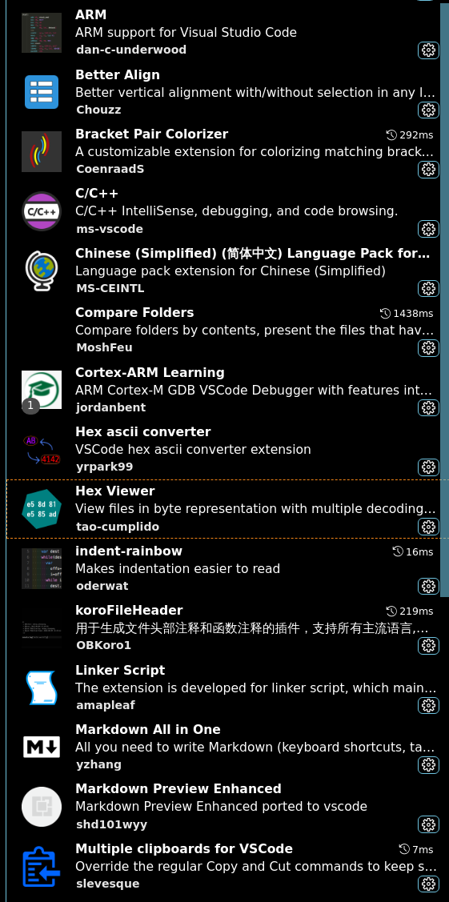Viewport: 449px width, 902px height.
Task: Click the Linker Script scroll icon
Action: [42, 688]
